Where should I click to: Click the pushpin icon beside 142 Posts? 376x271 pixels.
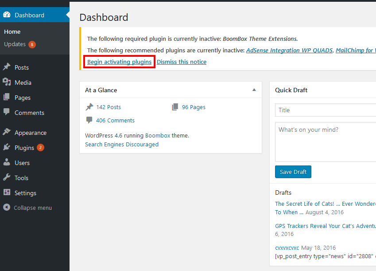[x=89, y=107]
